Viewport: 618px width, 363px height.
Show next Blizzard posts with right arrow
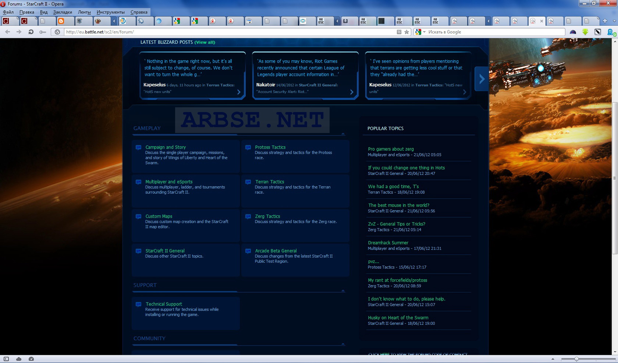482,79
